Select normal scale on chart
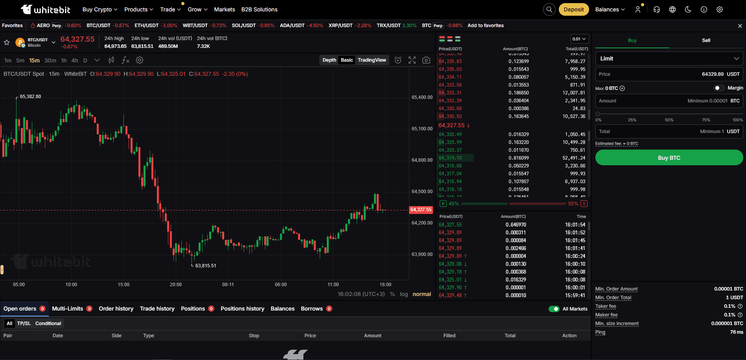 coord(422,294)
